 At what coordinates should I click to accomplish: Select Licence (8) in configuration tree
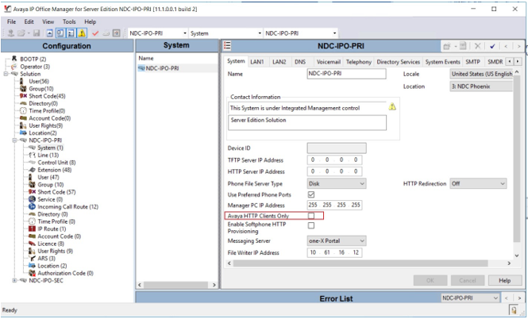point(51,244)
